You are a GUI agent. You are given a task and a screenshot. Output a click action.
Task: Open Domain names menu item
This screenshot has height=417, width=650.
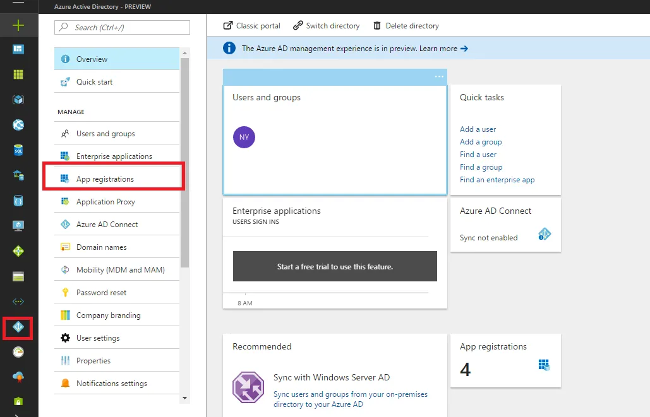point(117,247)
